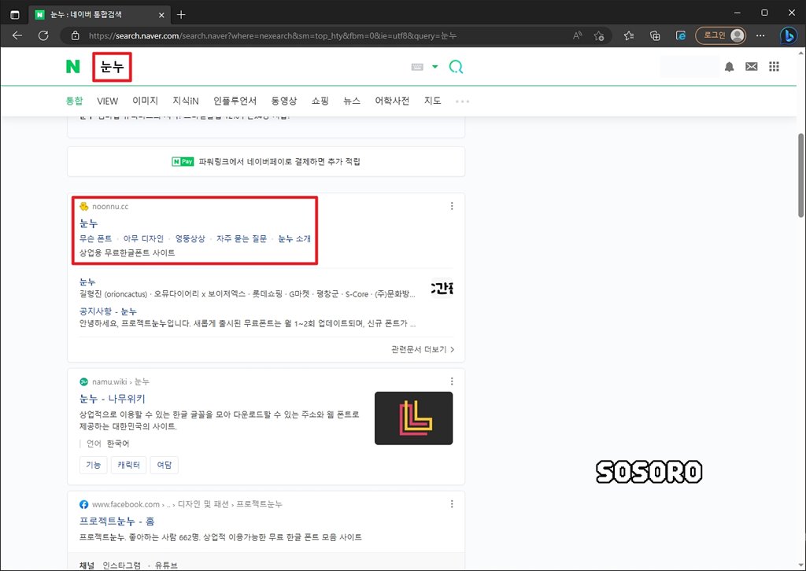
Task: Click the 여담 button
Action: pos(164,465)
